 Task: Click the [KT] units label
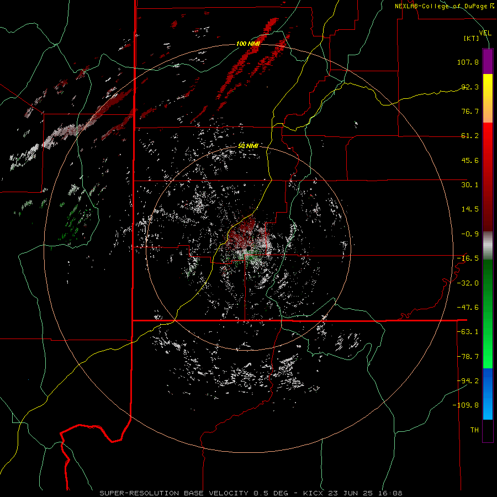(x=472, y=38)
